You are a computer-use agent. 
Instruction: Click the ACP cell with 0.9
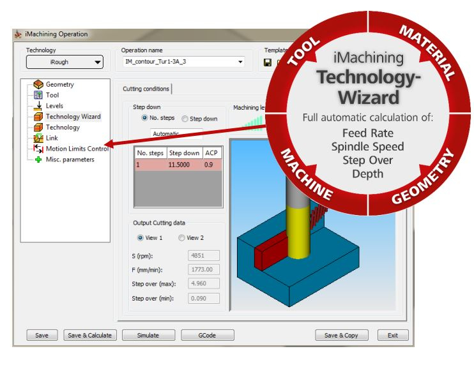212,165
